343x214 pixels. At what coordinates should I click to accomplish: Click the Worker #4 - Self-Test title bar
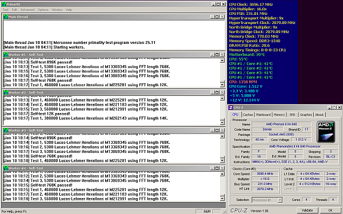[114, 168]
